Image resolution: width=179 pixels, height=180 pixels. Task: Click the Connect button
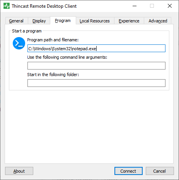point(128,171)
